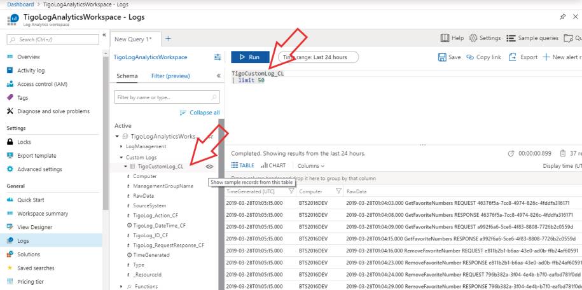Pin the workspace blade to dashboard

[563, 17]
